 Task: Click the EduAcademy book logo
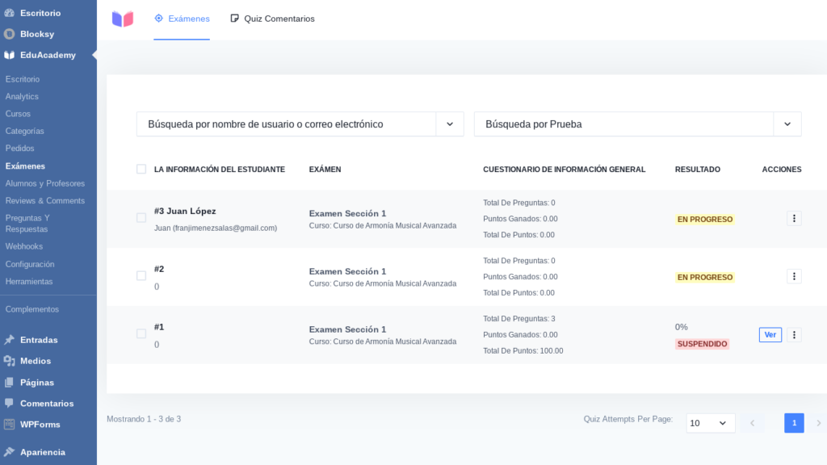point(123,19)
